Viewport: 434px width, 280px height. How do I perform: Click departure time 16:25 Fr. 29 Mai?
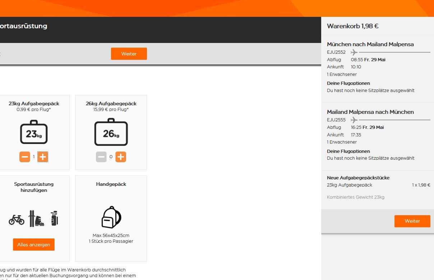368,127
